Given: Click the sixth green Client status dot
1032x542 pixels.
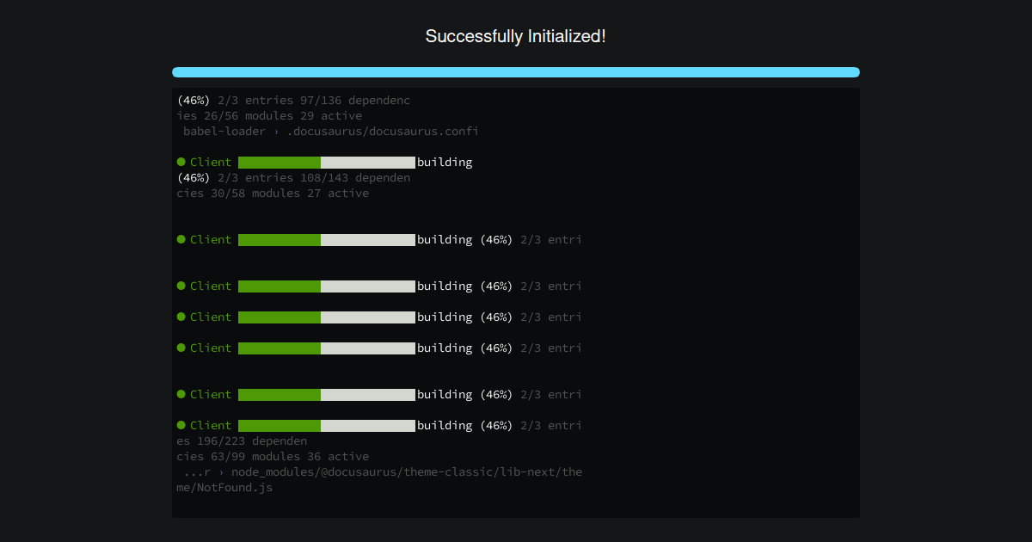Looking at the screenshot, I should tap(181, 394).
